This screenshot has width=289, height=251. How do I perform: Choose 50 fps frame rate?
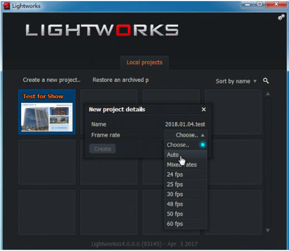point(186,214)
